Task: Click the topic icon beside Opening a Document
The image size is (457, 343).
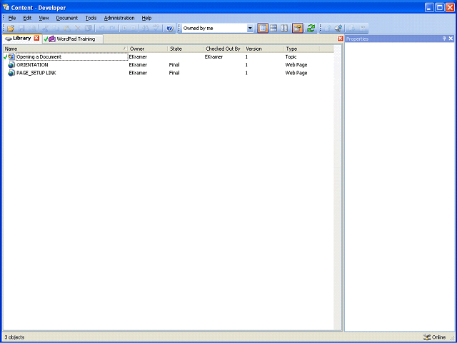Action: click(11, 57)
